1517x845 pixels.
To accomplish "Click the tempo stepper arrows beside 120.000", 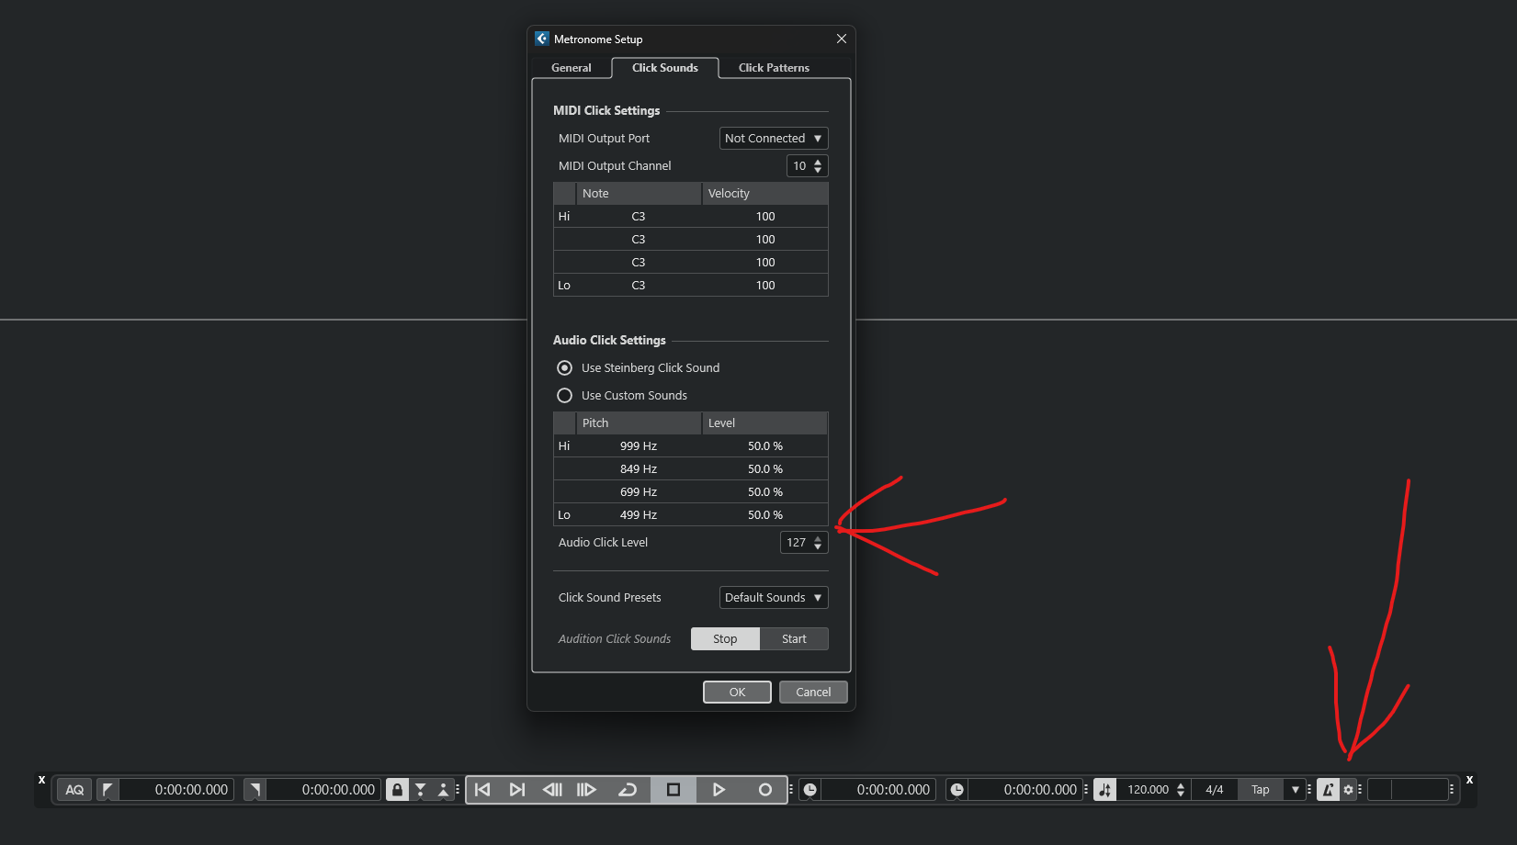I will (x=1181, y=790).
